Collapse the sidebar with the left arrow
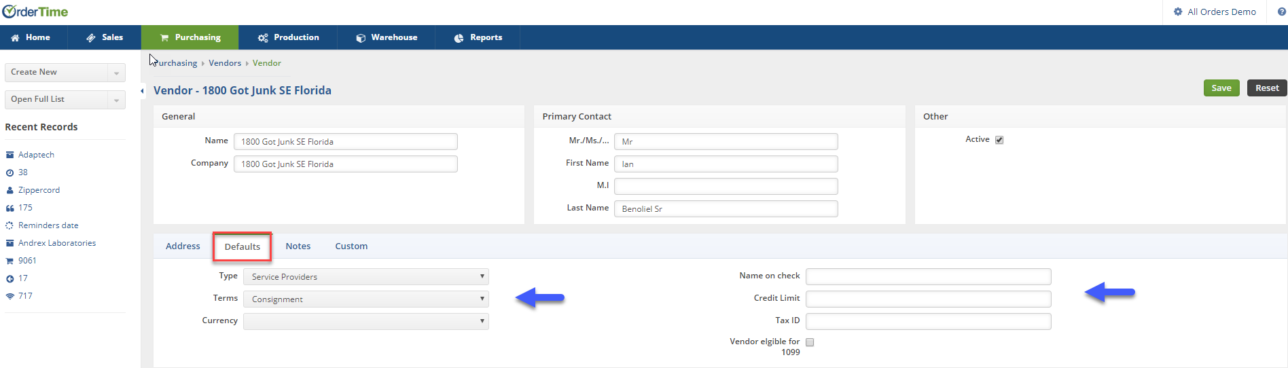Screen dimensions: 1288x368 coord(143,90)
